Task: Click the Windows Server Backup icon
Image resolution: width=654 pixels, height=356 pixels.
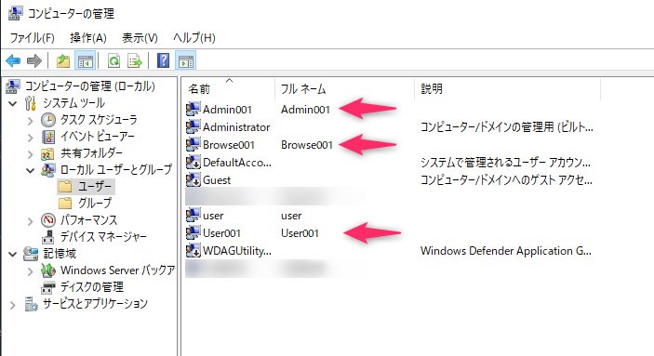Action: (48, 270)
